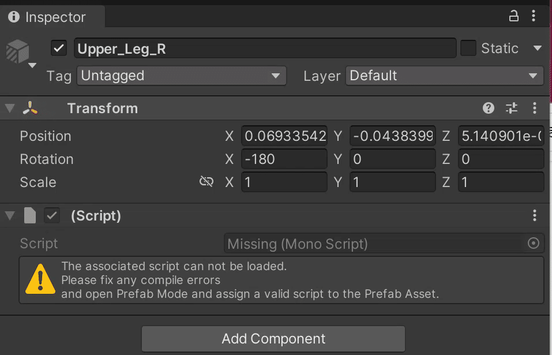Click the Upper_Leg_R name field

[265, 48]
